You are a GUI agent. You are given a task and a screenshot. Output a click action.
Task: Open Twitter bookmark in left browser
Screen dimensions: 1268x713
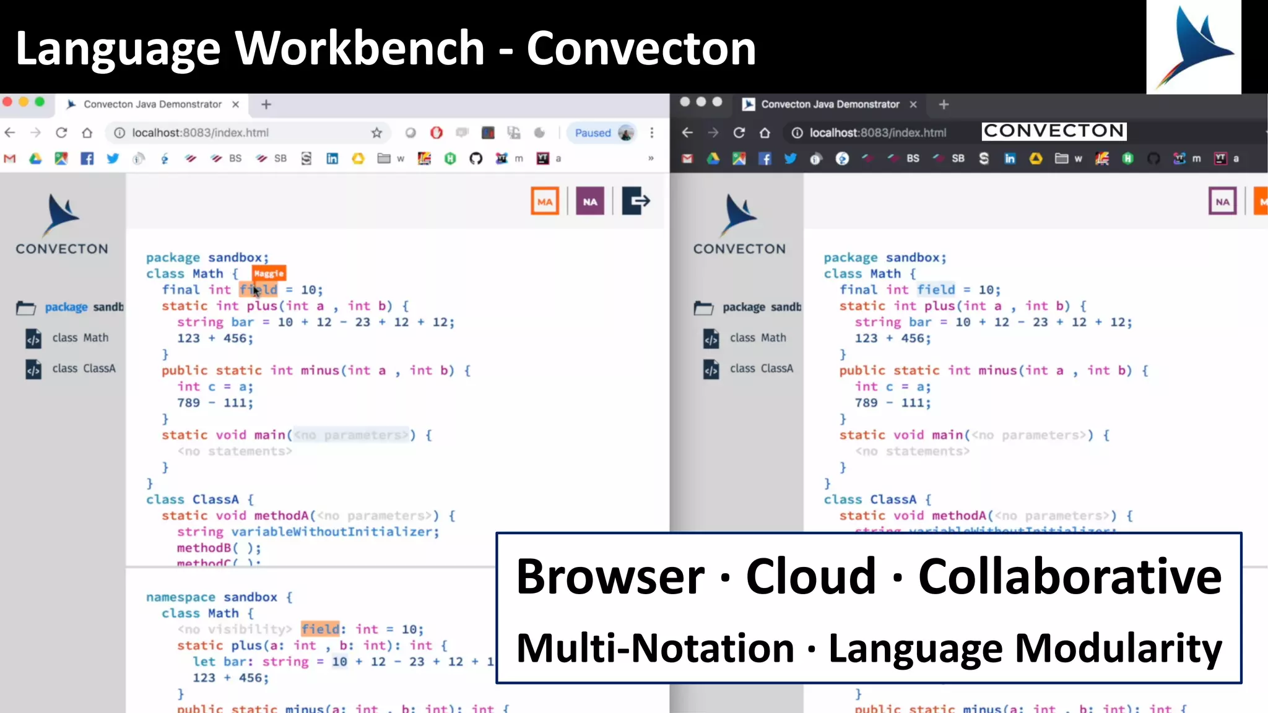click(x=113, y=159)
